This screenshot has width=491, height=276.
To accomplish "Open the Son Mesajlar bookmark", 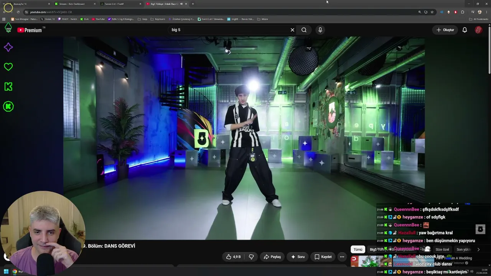I will tap(25, 19).
